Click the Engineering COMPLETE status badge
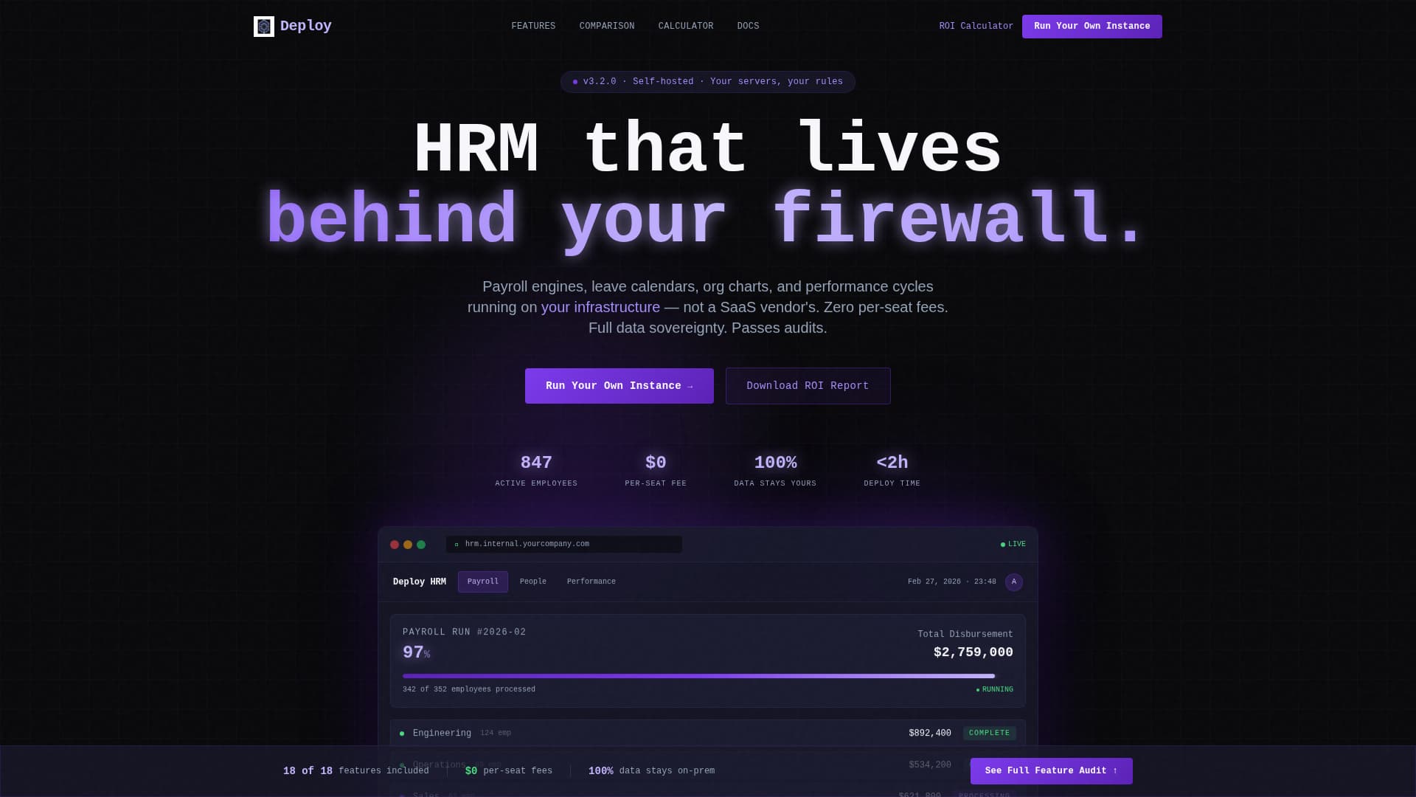Screen dimensions: 1416x797 click(989, 733)
